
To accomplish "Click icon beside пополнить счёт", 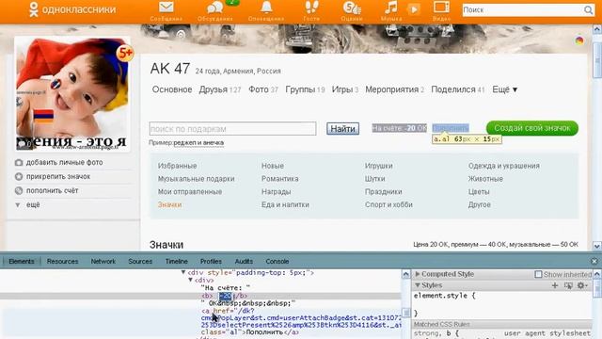I will pos(19,190).
